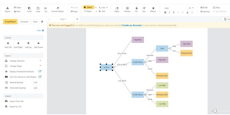Open the Styles gallery
This screenshot has width=230, height=115.
coord(117,10)
